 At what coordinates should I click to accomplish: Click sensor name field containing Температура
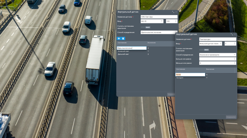point(218,39)
